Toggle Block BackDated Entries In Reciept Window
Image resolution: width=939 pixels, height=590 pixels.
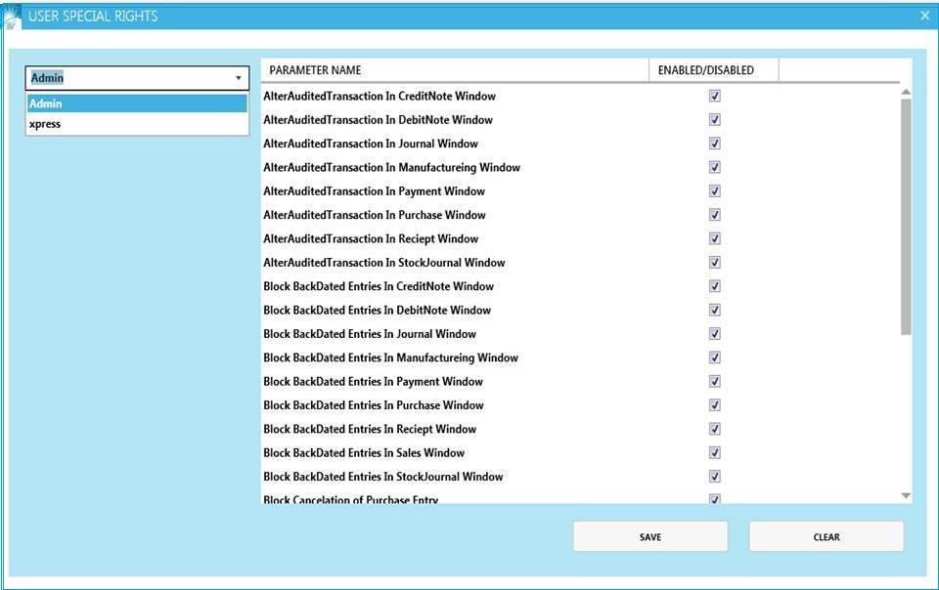(x=714, y=428)
